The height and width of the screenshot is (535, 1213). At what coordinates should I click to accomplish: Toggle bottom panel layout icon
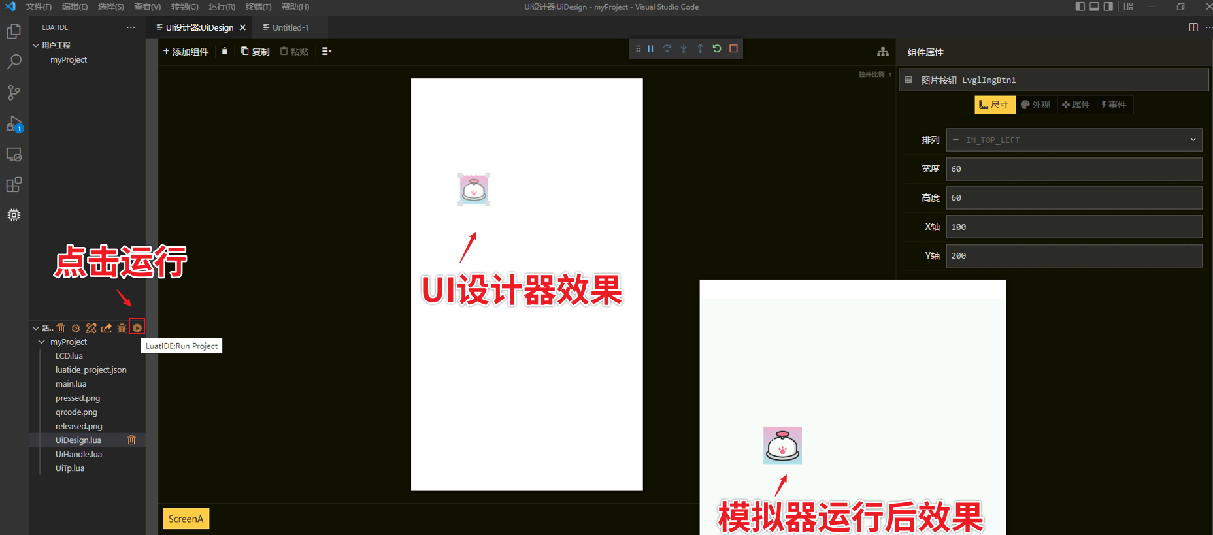pyautogui.click(x=1094, y=7)
